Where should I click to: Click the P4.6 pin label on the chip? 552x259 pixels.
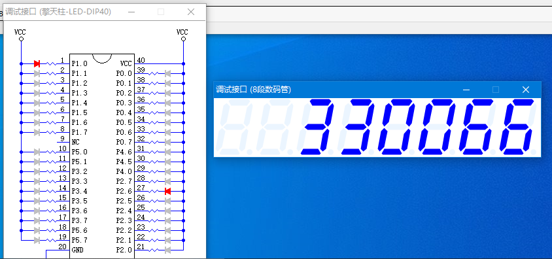(x=124, y=152)
